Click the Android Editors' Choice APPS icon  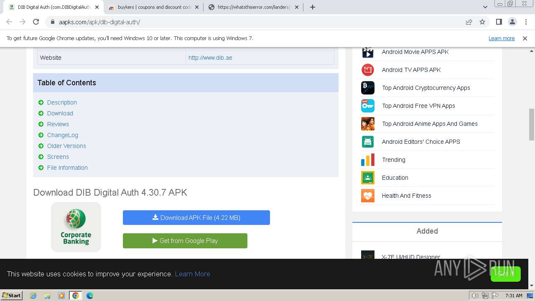pyautogui.click(x=367, y=142)
